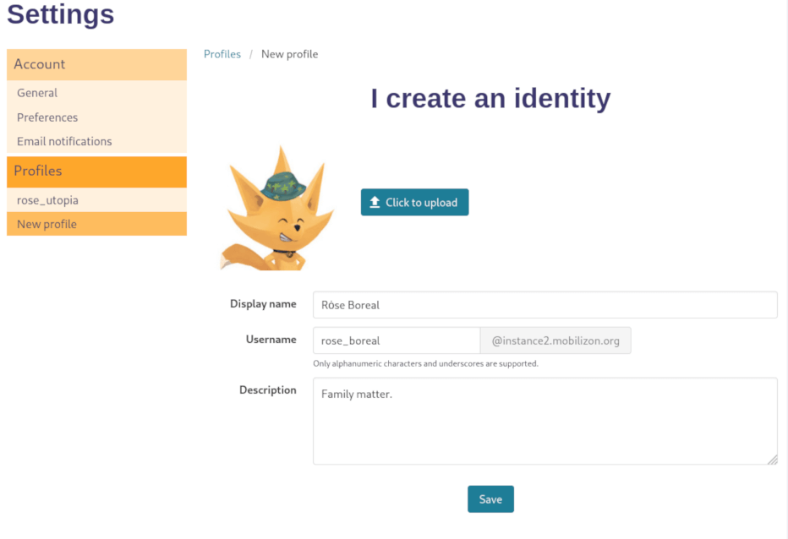This screenshot has width=788, height=539.
Task: Click the Account section header
Action: point(40,64)
